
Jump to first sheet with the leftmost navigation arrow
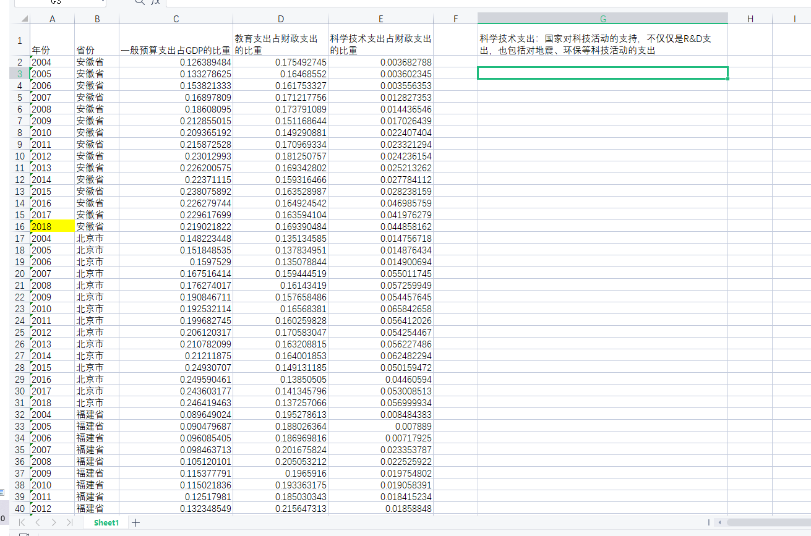(22, 522)
